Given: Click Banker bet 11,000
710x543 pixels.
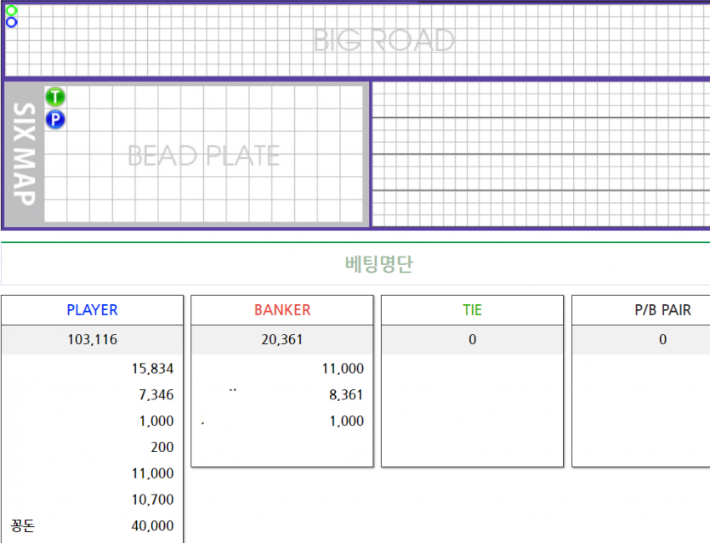Looking at the screenshot, I should point(343,369).
